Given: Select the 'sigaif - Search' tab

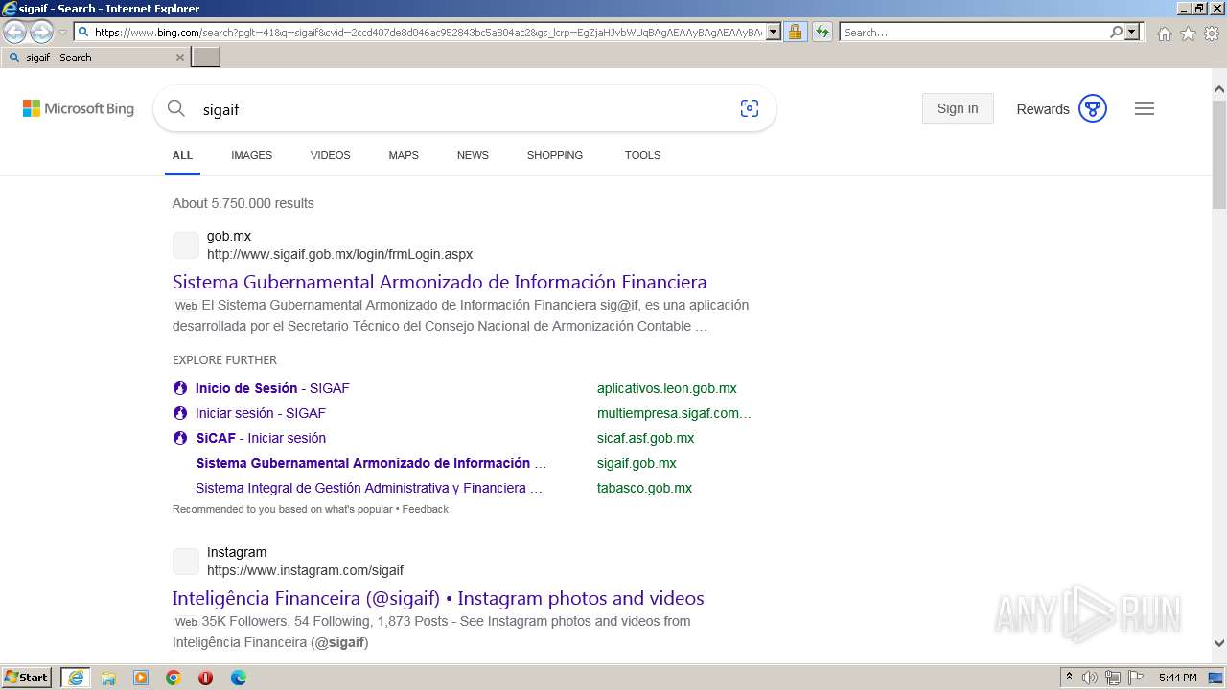Looking at the screenshot, I should (x=95, y=57).
